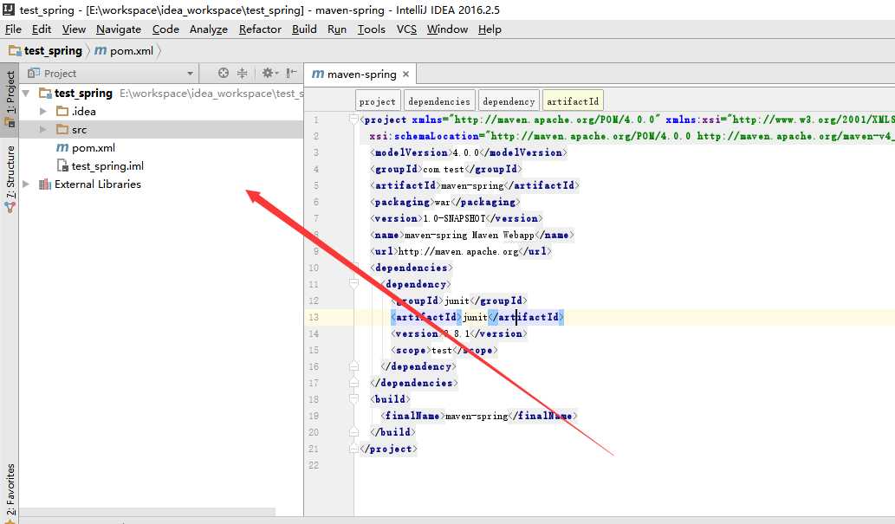Open the Edit menu

[42, 29]
